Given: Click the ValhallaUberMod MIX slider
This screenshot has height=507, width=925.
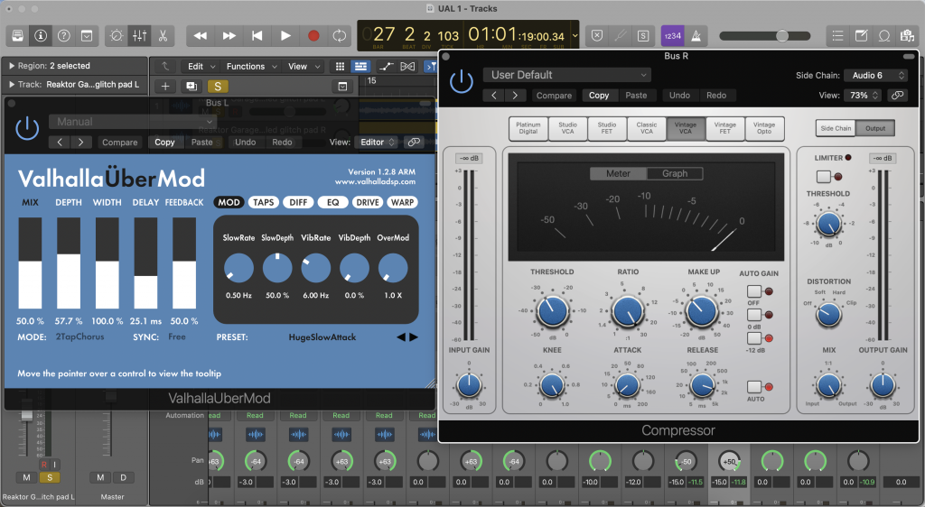Looking at the screenshot, I should coord(30,263).
